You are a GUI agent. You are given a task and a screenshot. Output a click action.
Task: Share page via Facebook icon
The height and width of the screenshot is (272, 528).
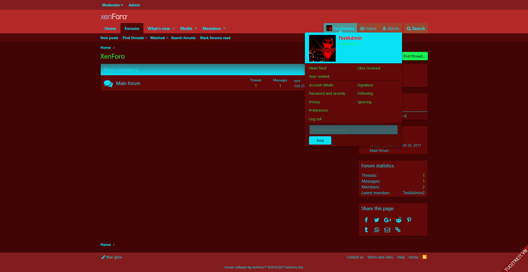[366, 220]
